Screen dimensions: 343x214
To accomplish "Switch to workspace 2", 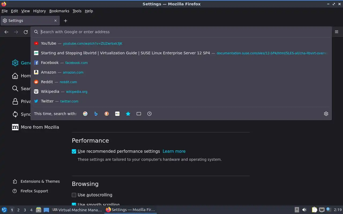I will pos(18,210).
